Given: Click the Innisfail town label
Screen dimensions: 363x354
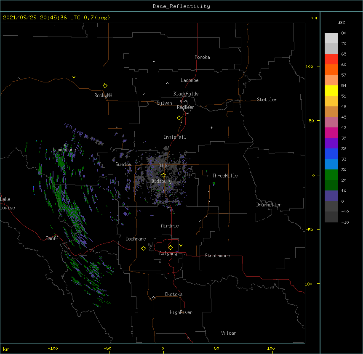Looking at the screenshot, I should coord(175,137).
